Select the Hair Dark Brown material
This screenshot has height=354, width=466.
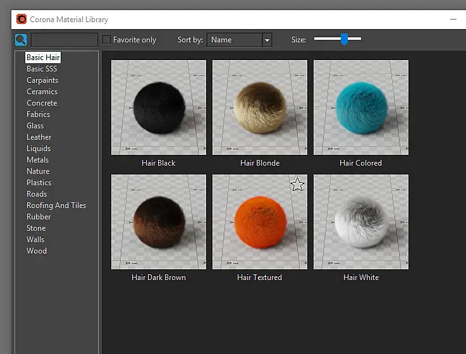(159, 222)
